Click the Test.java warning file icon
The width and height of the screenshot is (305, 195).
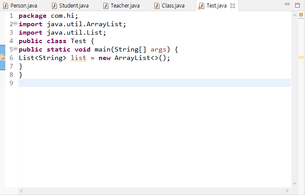click(201, 6)
